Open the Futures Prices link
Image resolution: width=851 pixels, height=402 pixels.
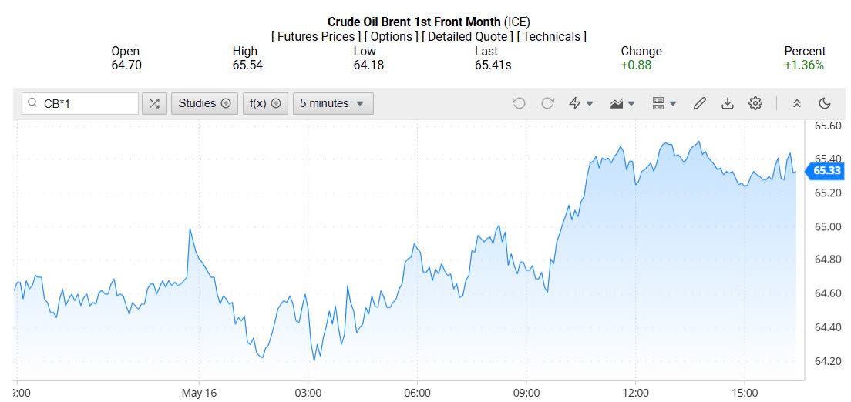tap(315, 36)
